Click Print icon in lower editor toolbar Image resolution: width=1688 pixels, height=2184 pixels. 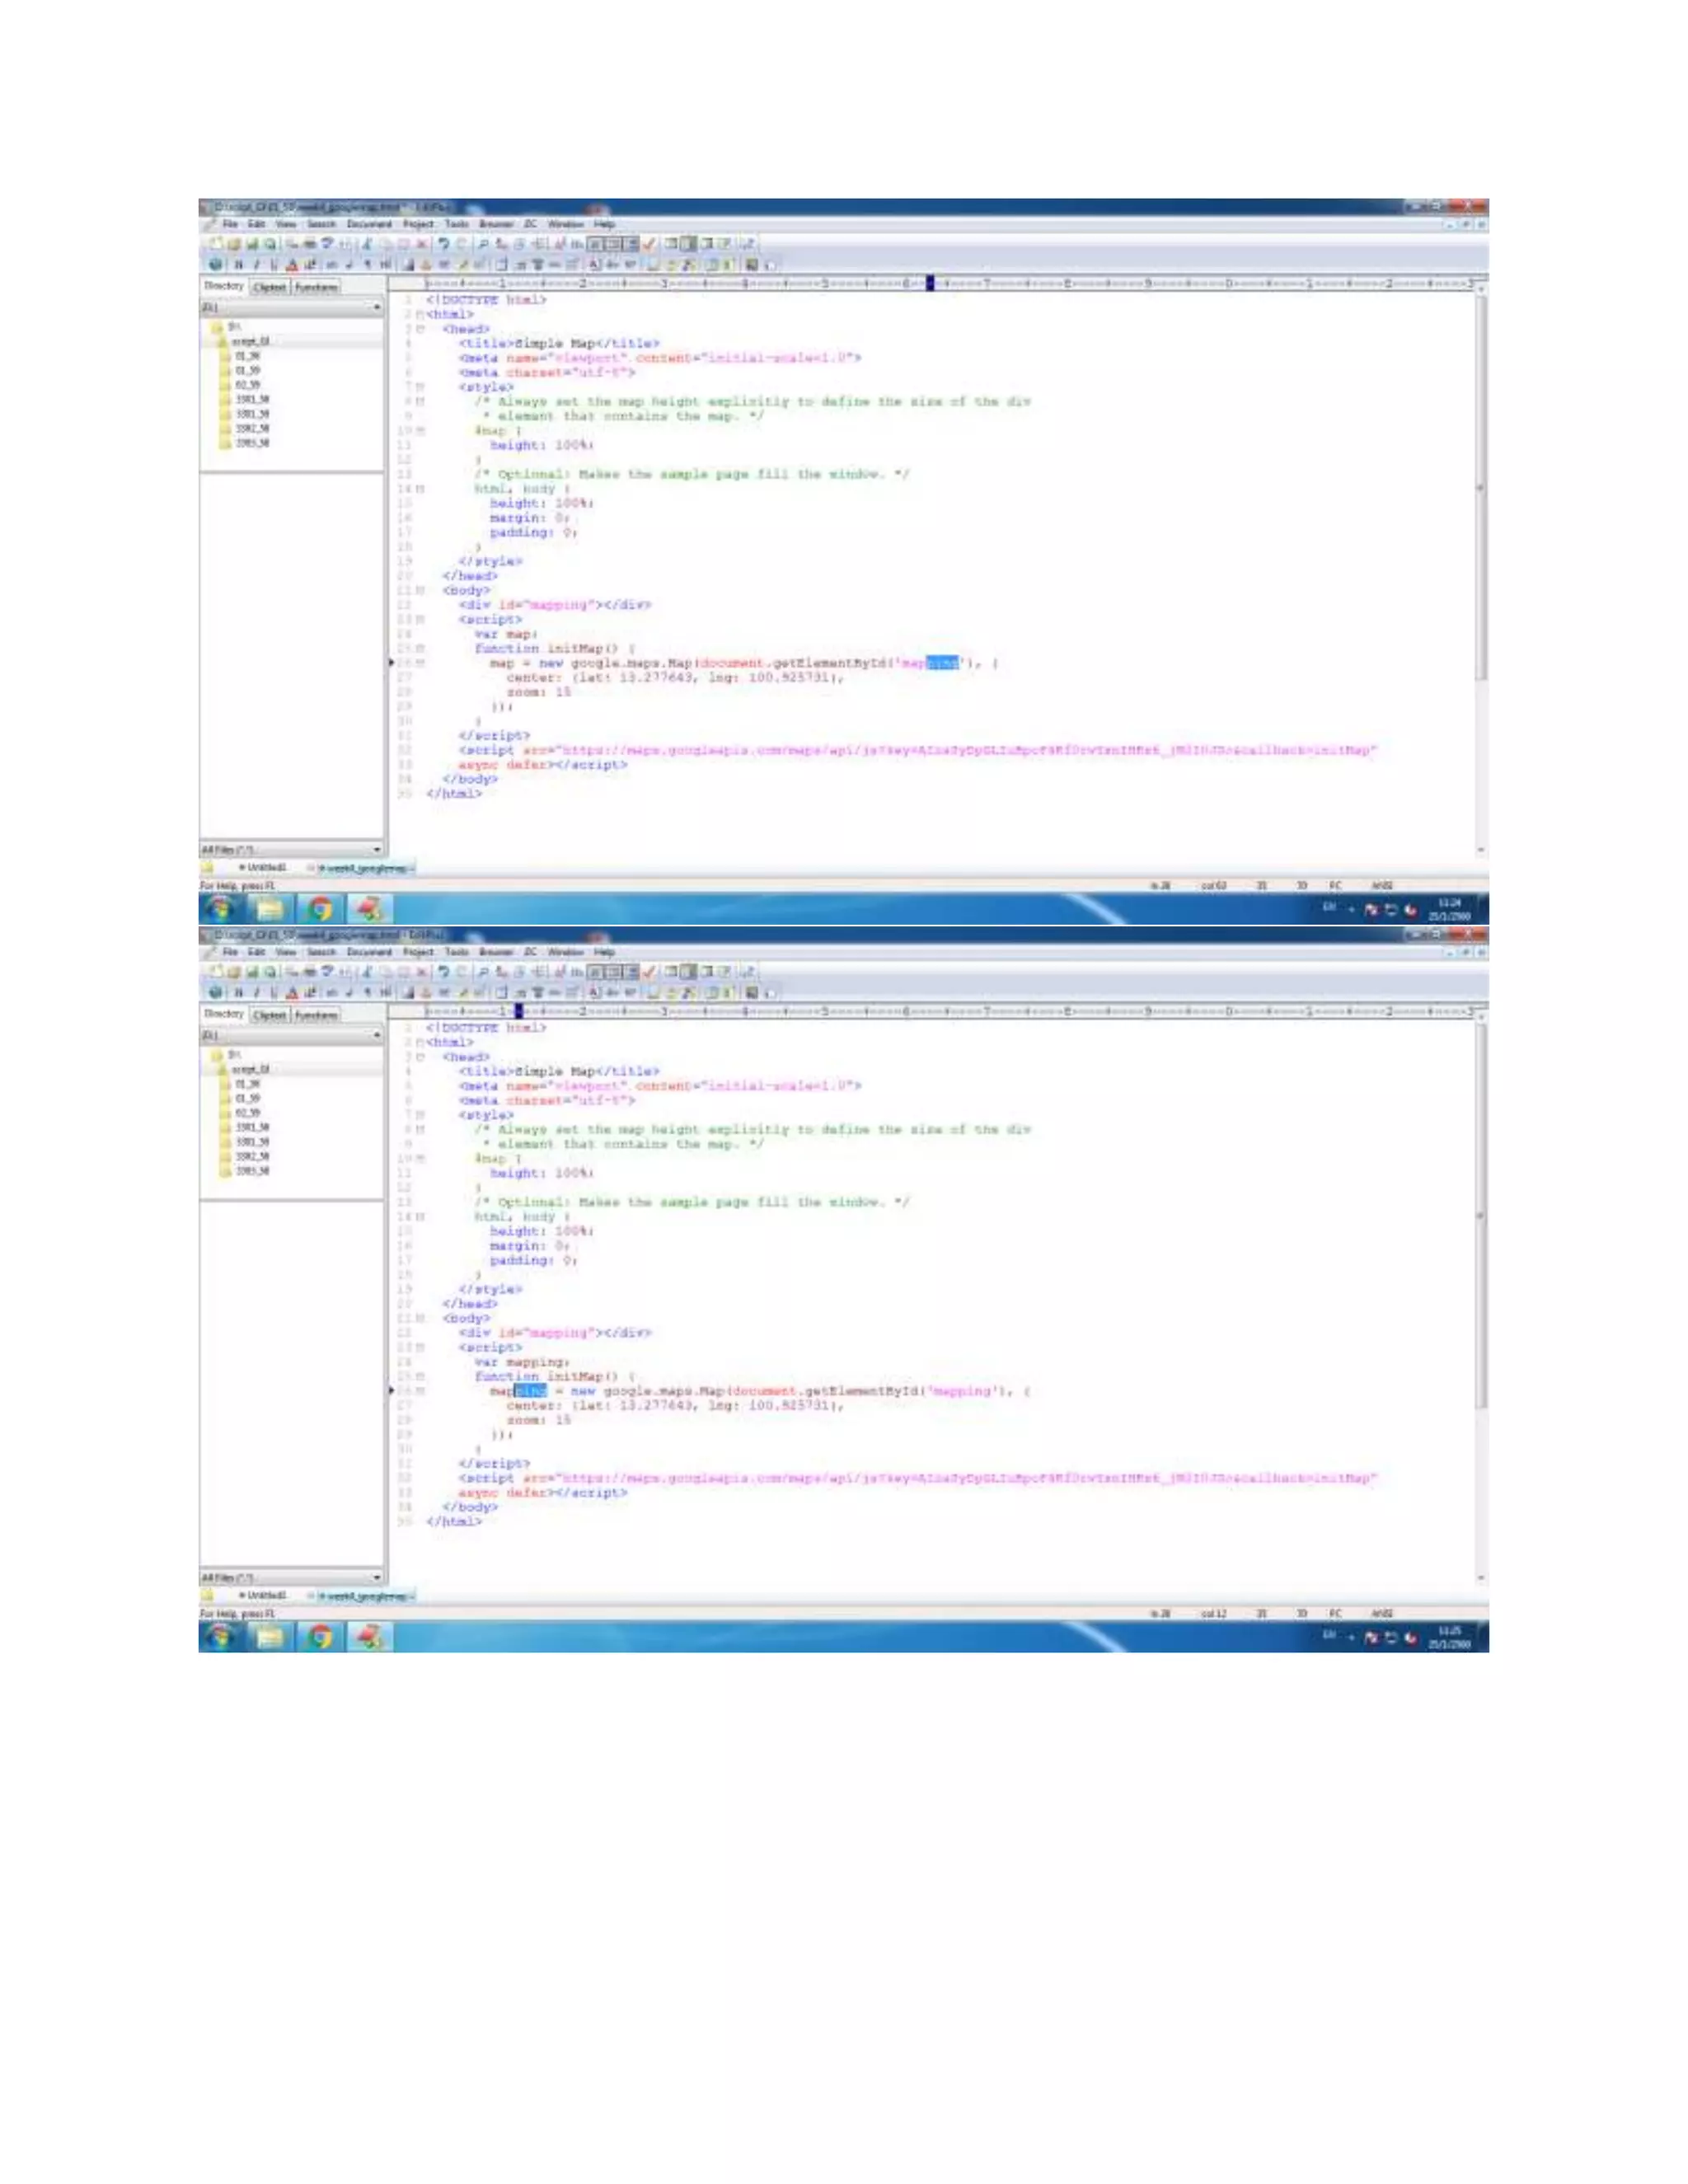[x=310, y=971]
